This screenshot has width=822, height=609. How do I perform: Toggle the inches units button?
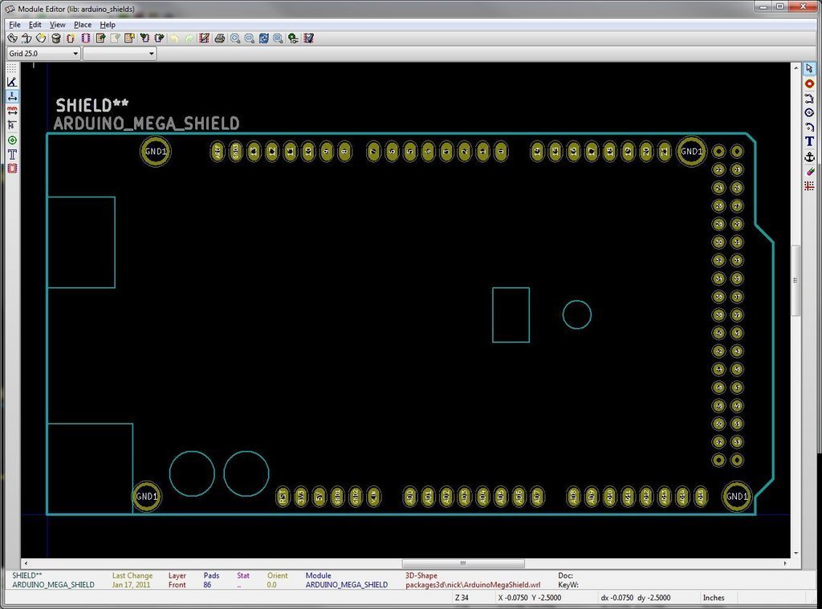click(x=12, y=96)
